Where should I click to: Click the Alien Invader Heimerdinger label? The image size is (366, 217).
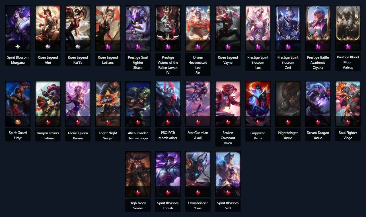(x=138, y=135)
